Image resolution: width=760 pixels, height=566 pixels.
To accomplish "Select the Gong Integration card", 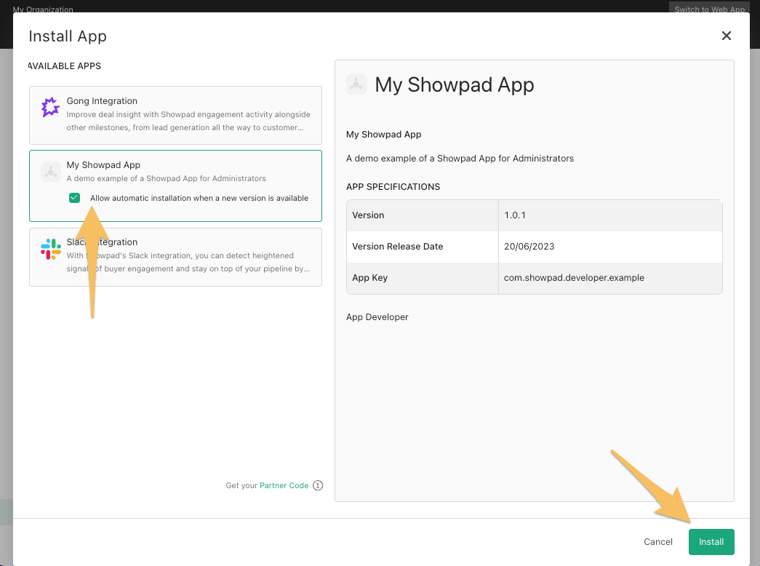I will point(175,116).
